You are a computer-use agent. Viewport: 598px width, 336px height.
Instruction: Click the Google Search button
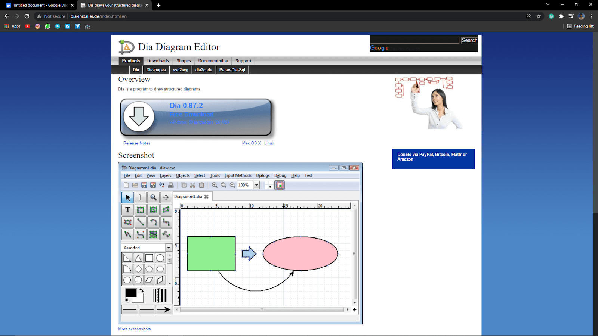pos(469,40)
